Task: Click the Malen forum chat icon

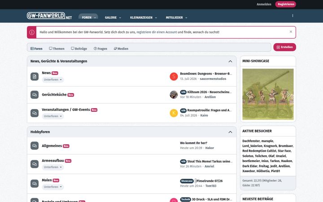Action: 35,184
